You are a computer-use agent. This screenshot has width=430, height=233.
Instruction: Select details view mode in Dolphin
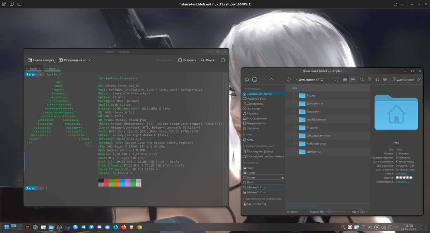[x=353, y=80]
